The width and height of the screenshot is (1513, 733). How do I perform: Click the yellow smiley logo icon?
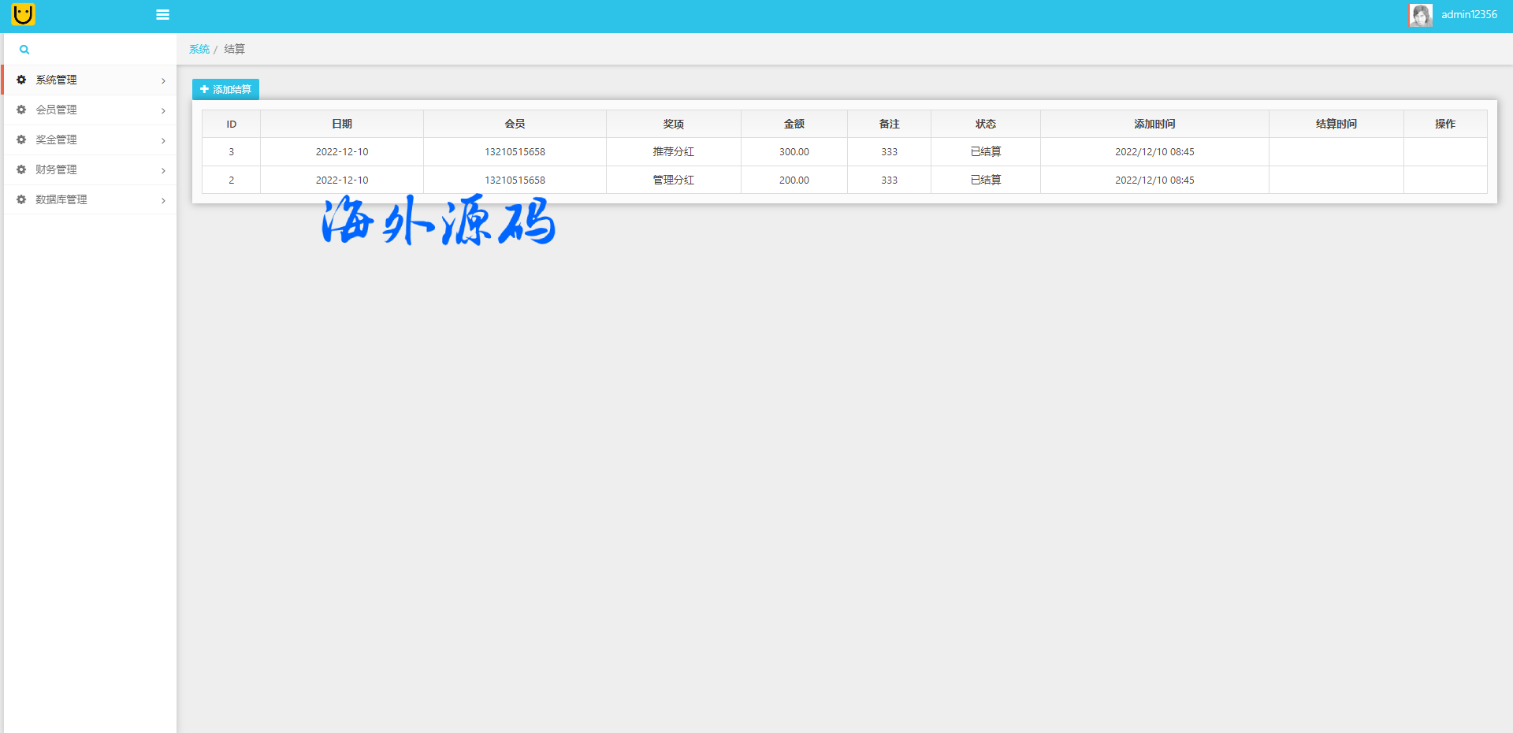24,14
